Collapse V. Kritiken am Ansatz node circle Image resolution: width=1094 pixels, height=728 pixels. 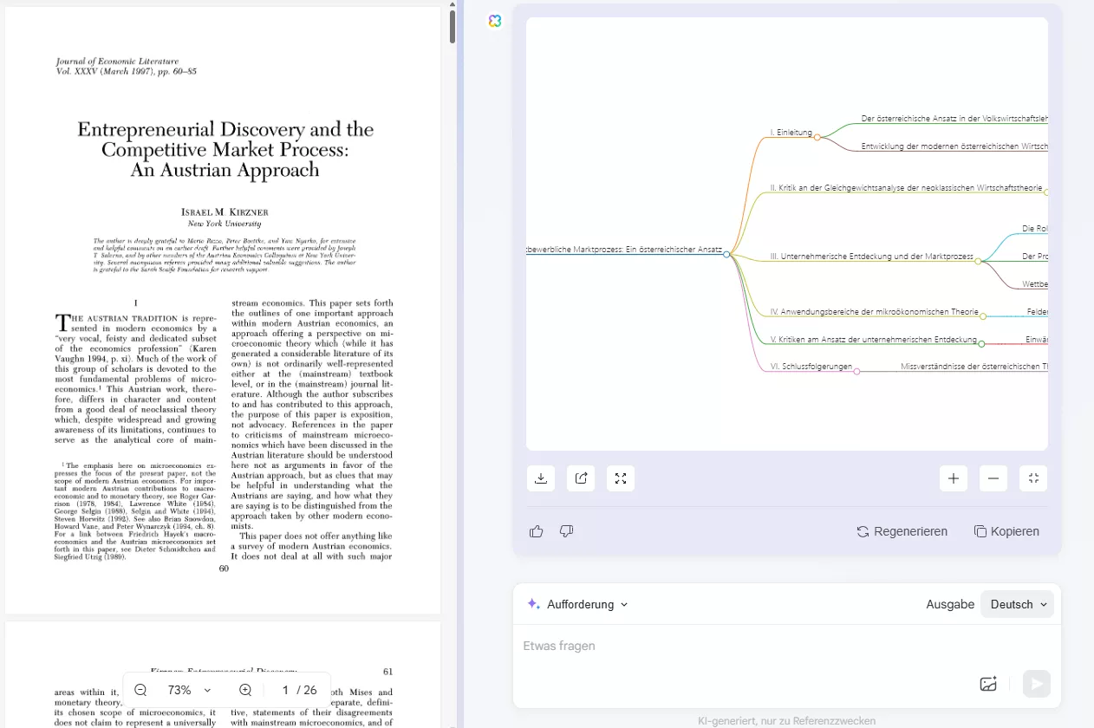[981, 344]
